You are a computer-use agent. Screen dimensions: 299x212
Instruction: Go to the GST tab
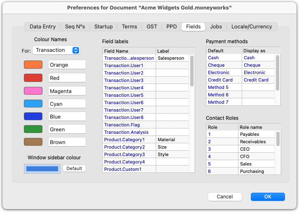(152, 26)
